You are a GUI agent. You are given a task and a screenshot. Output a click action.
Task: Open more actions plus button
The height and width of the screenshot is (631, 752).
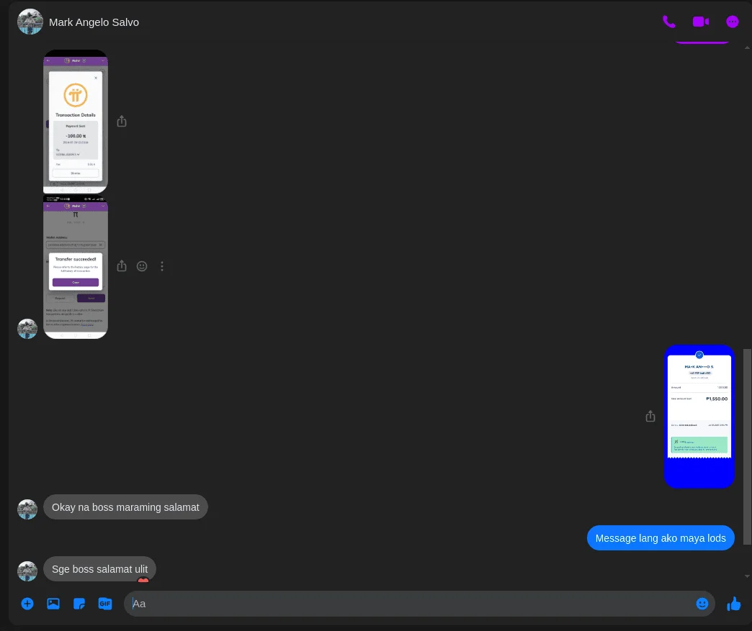[x=27, y=604]
